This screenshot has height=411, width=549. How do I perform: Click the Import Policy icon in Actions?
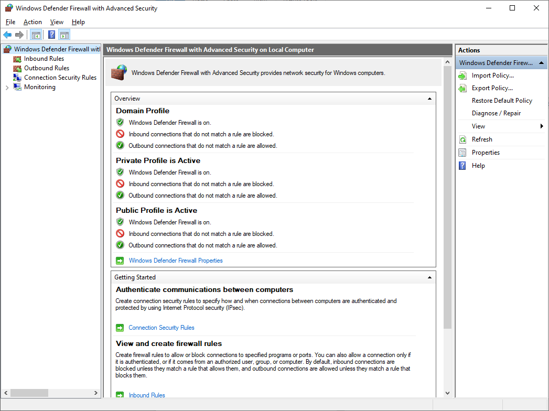[462, 75]
